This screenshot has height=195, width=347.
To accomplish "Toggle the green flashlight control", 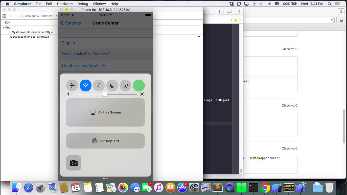I will pyautogui.click(x=139, y=85).
